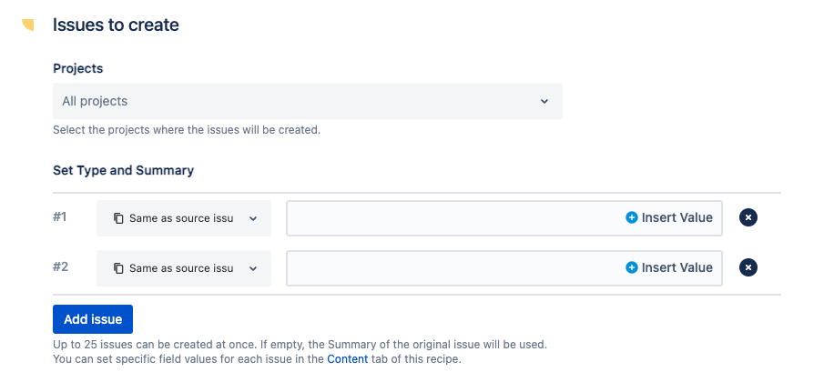Click the copy icon in row #1 type selector
This screenshot has height=392, width=824.
pyautogui.click(x=118, y=218)
